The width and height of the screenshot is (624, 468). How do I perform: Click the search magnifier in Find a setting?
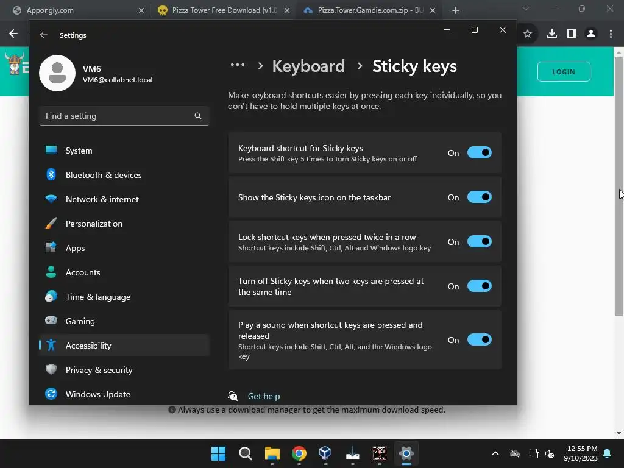click(198, 116)
